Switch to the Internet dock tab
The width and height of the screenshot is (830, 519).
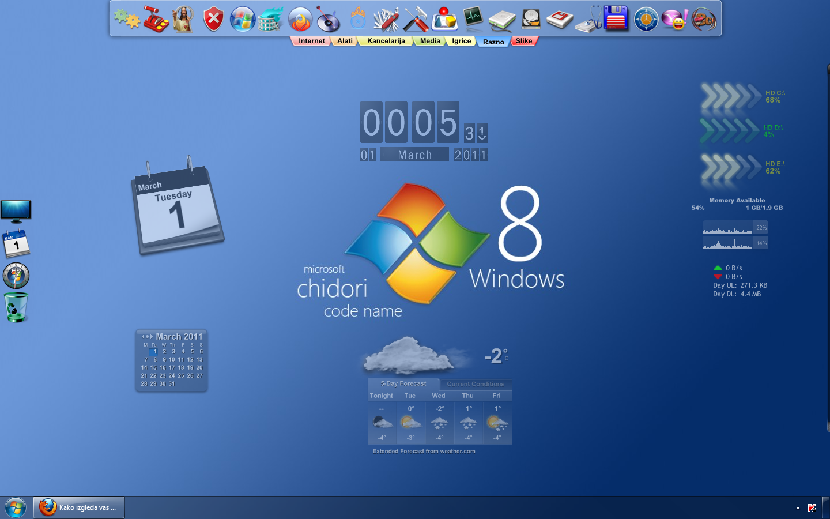click(x=311, y=41)
